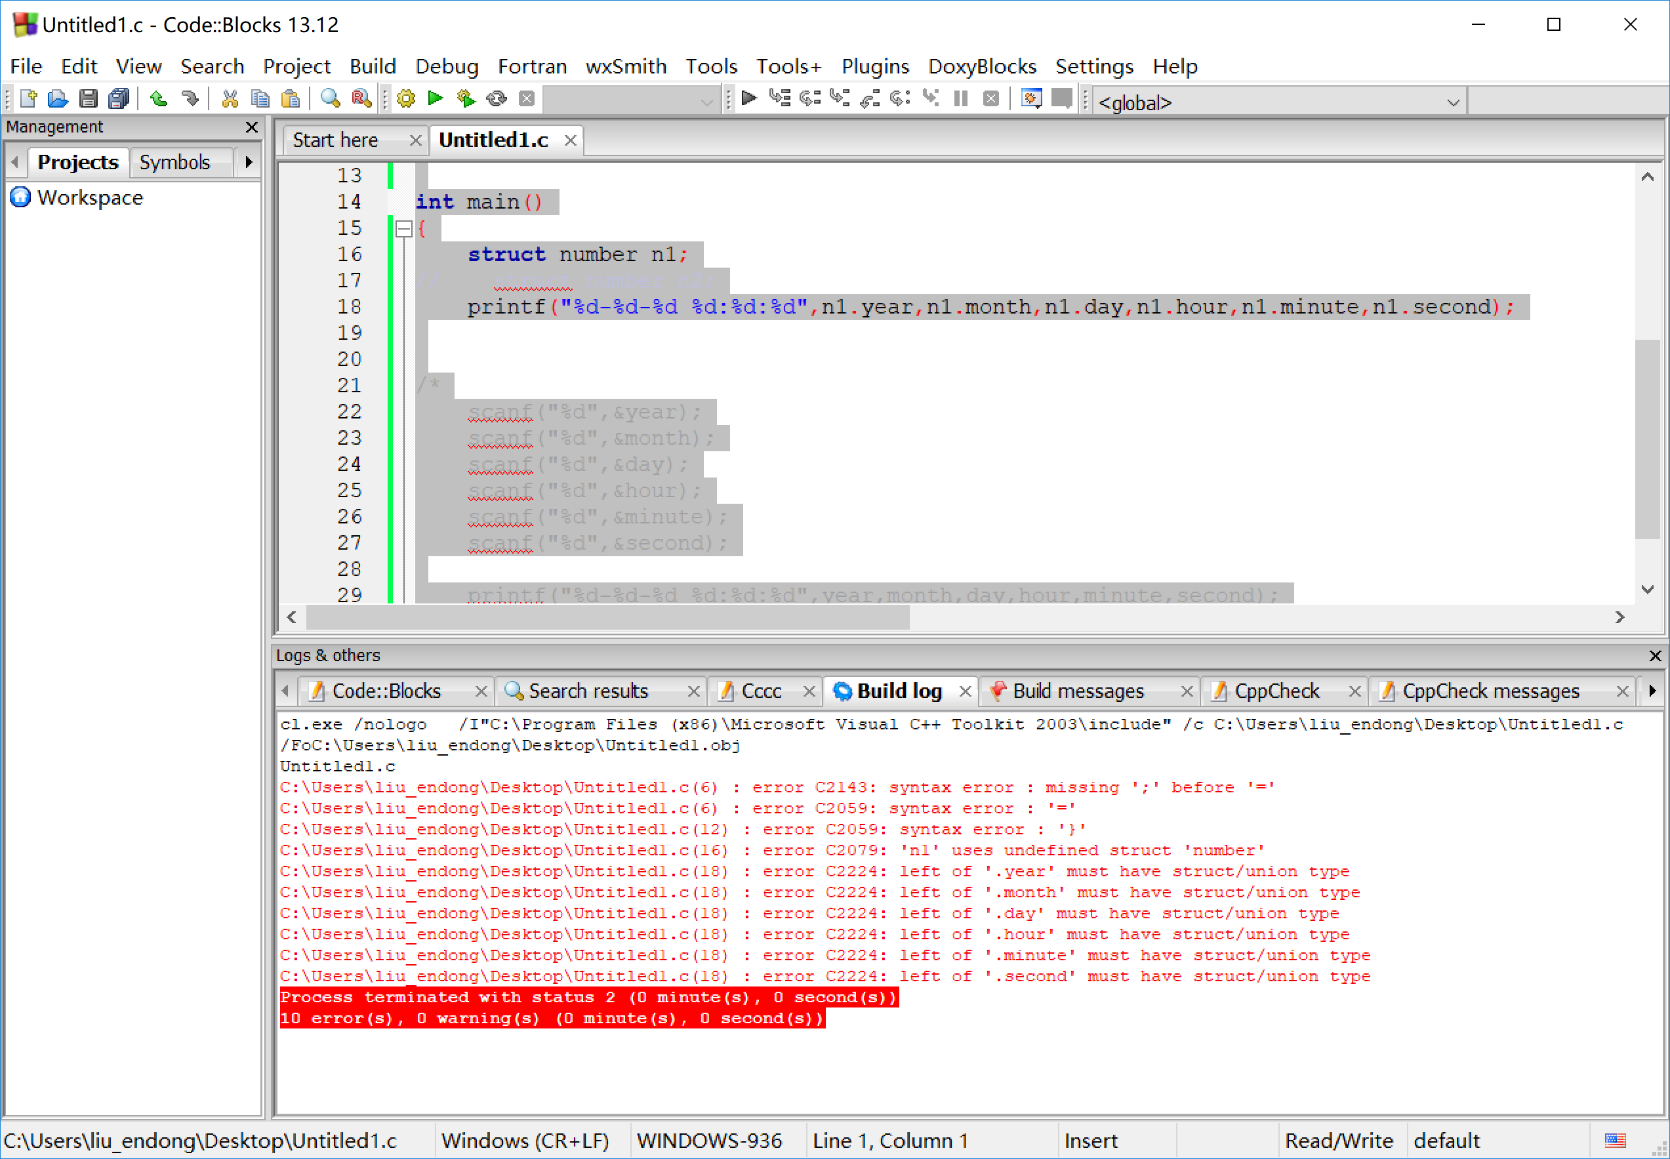Expand the Symbols panel tab
This screenshot has width=1670, height=1159.
pyautogui.click(x=175, y=163)
